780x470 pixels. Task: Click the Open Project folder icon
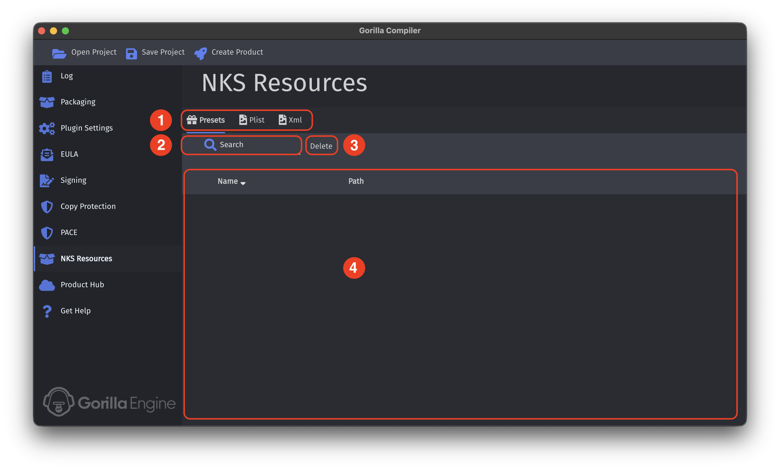(59, 53)
